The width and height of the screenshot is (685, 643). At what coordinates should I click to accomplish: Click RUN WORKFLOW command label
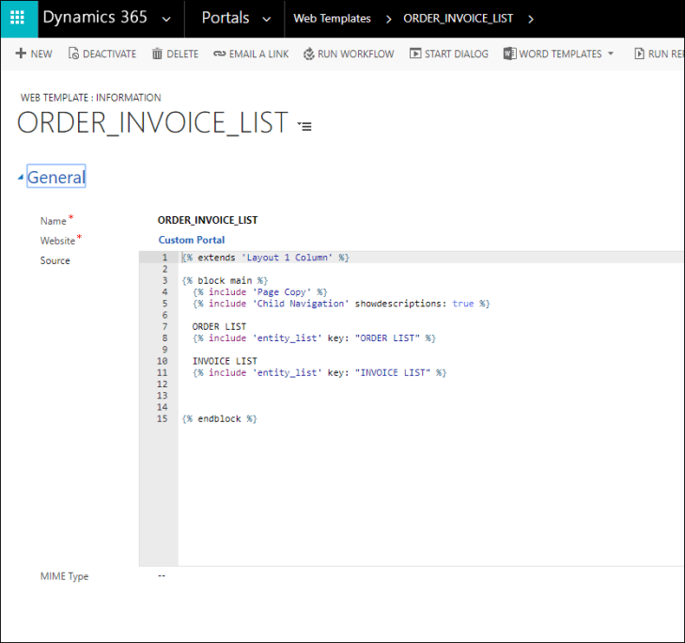tap(356, 54)
